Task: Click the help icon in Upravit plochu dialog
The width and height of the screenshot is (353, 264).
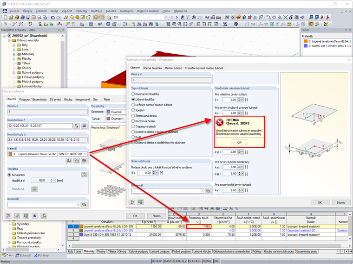Action: pos(8,216)
